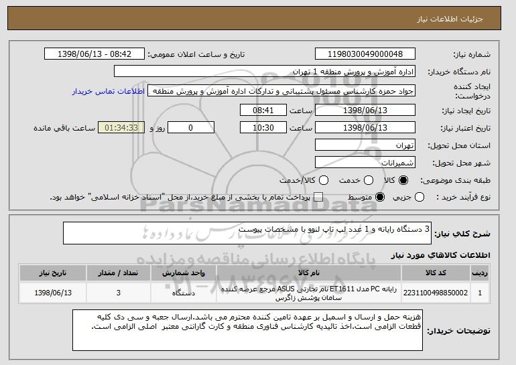Click the تاریخ نیاز column header
This screenshot has height=365, width=516.
click(x=53, y=273)
